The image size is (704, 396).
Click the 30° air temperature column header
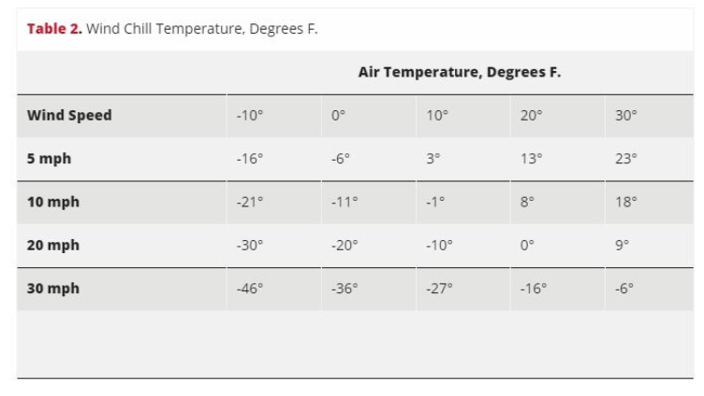(x=626, y=116)
